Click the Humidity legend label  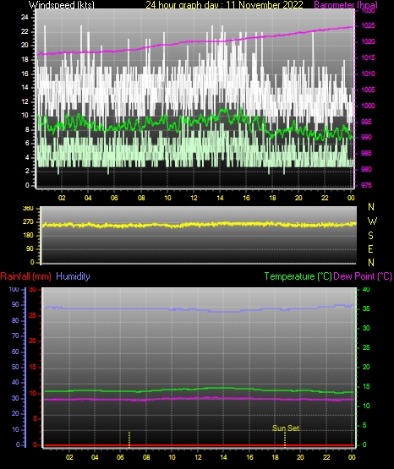(73, 276)
